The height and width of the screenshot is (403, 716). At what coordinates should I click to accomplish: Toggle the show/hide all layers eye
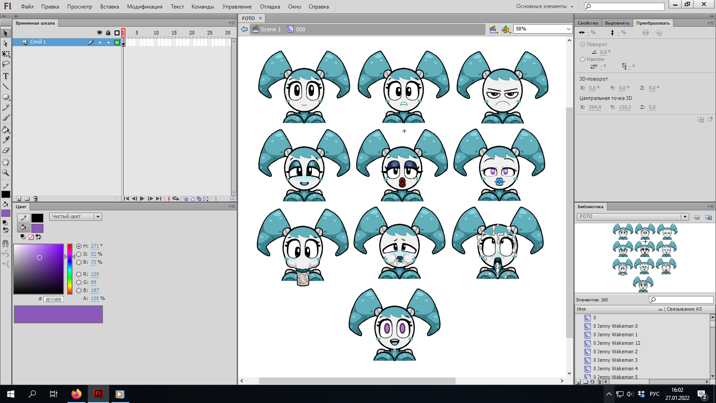[x=99, y=33]
